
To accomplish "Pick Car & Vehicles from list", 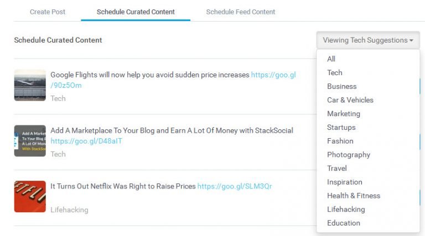I will 350,100.
